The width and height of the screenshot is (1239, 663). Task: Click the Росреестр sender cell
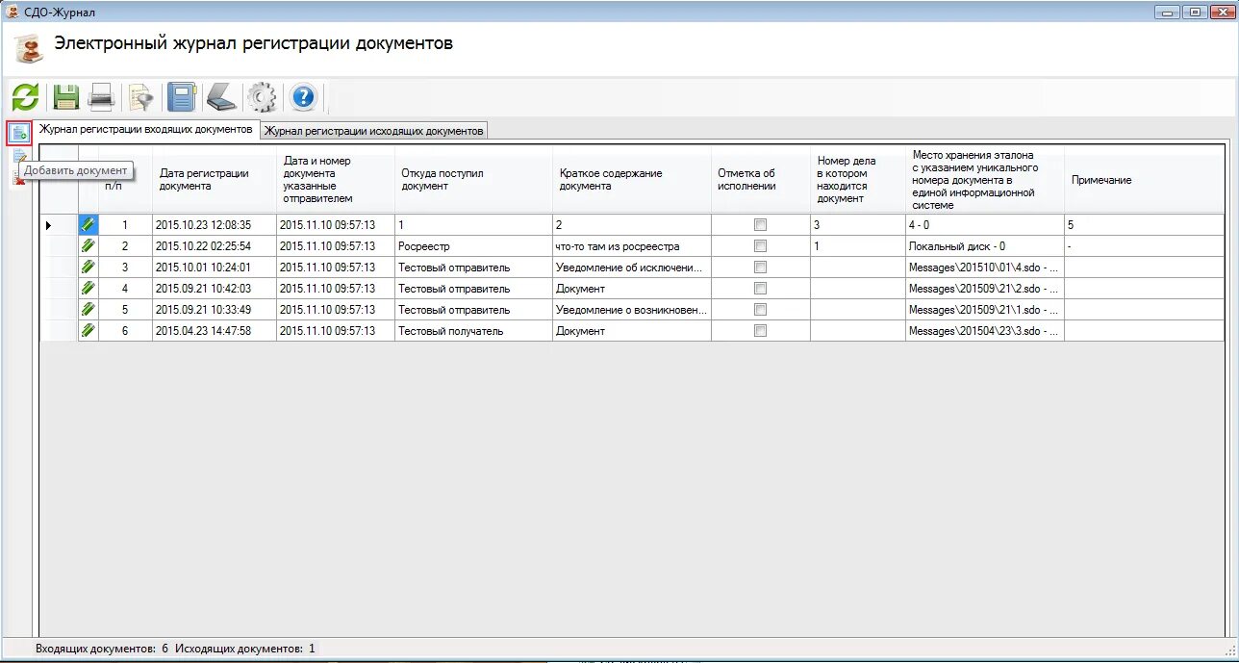pos(473,245)
